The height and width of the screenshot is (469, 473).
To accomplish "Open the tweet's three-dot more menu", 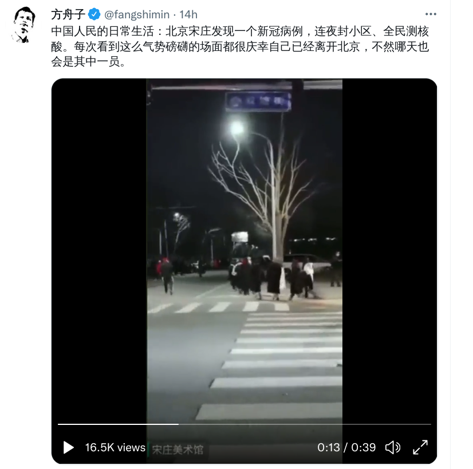I will click(431, 14).
